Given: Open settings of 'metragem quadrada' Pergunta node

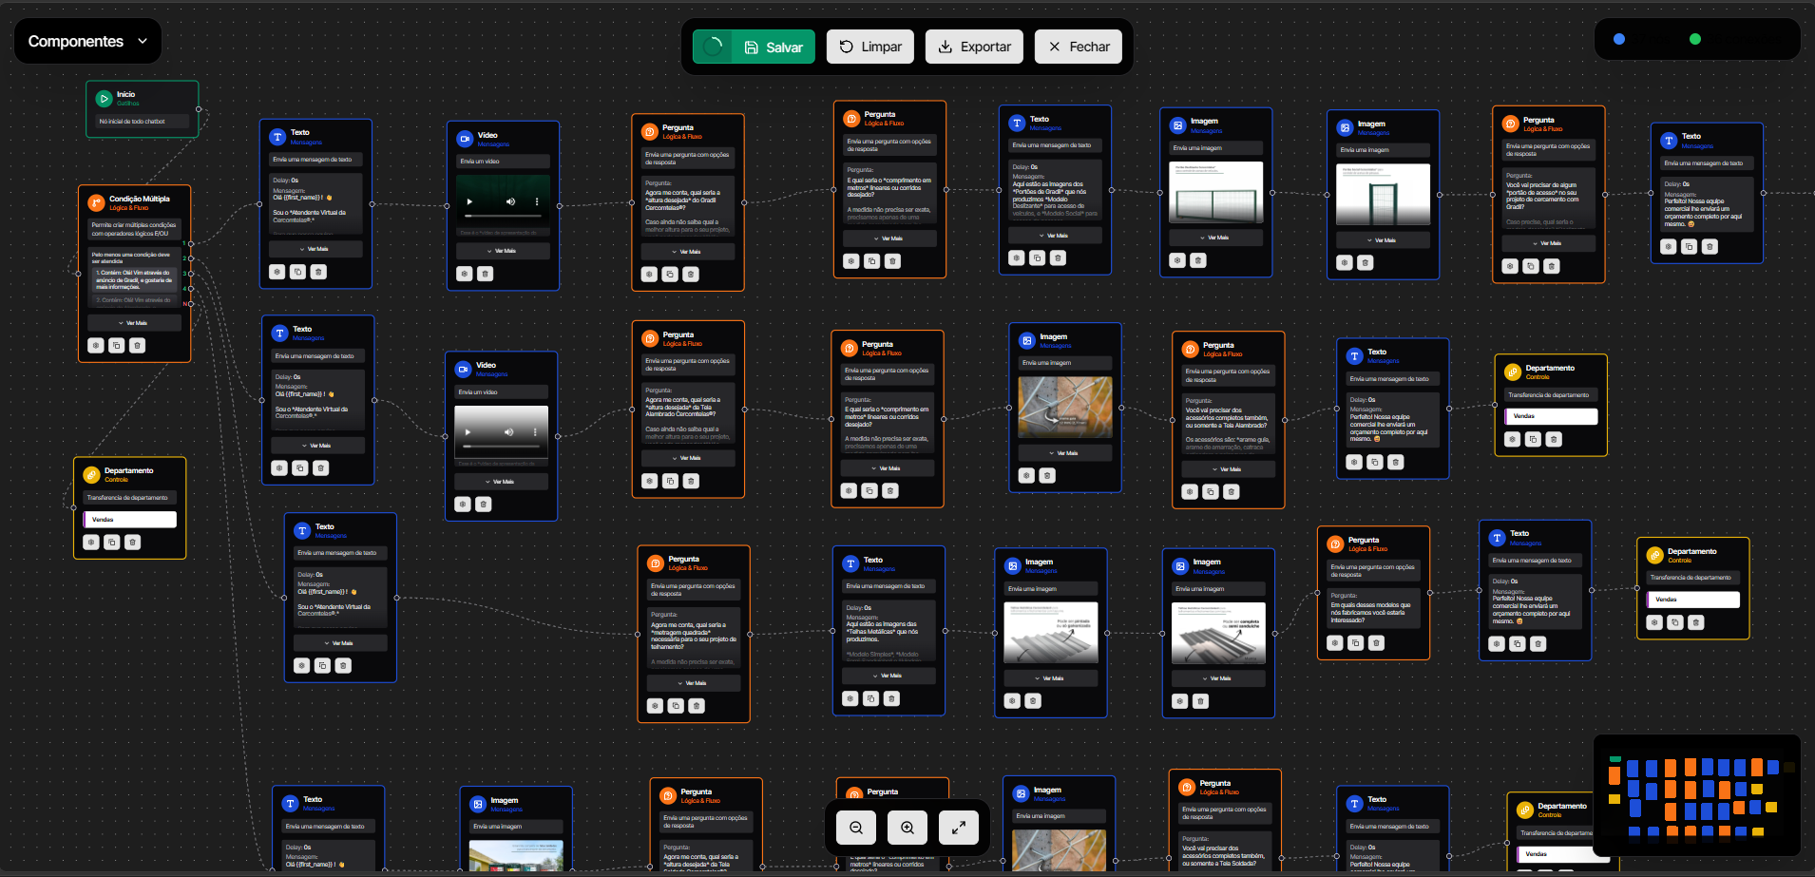Looking at the screenshot, I should (x=655, y=706).
